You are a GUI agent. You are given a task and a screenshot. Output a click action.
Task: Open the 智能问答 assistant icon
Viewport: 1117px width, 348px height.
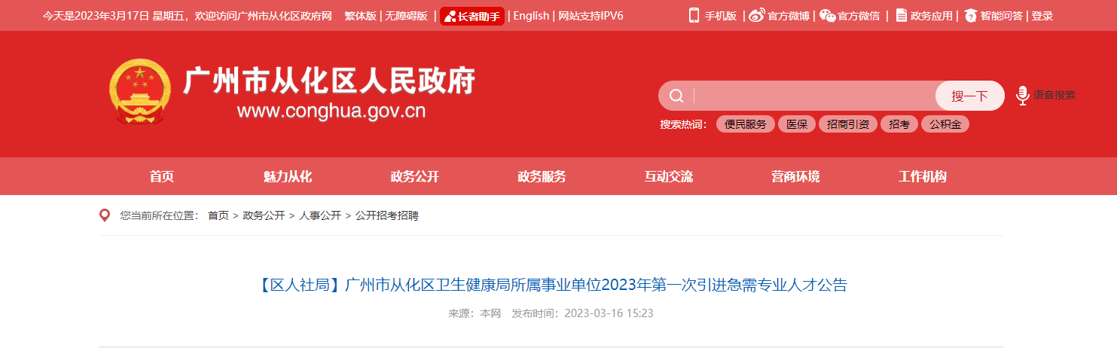pos(970,15)
